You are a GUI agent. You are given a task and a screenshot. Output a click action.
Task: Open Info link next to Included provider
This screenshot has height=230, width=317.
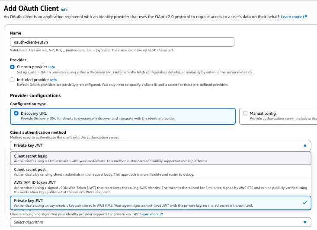coord(53,80)
